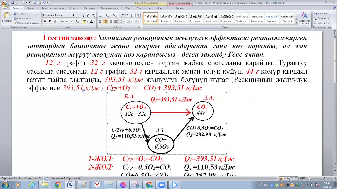The image size is (337, 189).
Task: Clear formatting with the eraser icon
Action: [93, 15]
